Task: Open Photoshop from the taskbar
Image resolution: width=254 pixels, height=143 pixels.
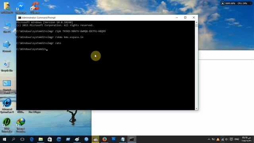Action: click(114, 139)
